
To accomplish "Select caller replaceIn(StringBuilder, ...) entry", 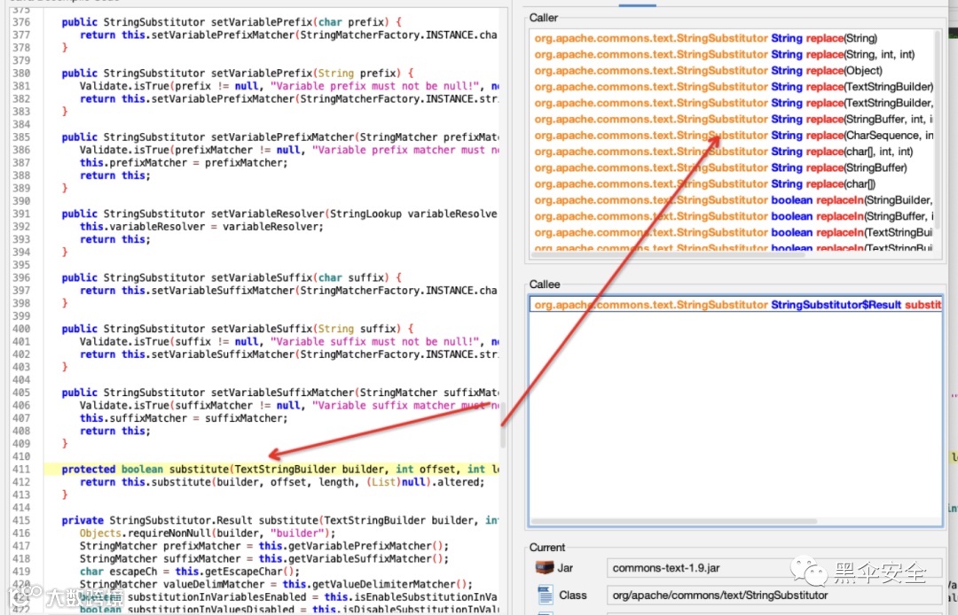I will point(734,199).
